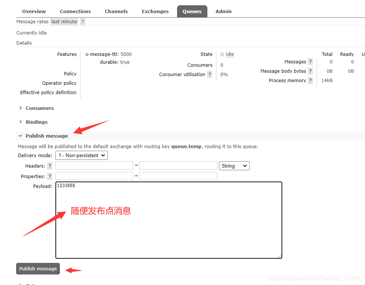Image resolution: width=365 pixels, height=285 pixels.
Task: Click the Publish message button
Action: 38,268
